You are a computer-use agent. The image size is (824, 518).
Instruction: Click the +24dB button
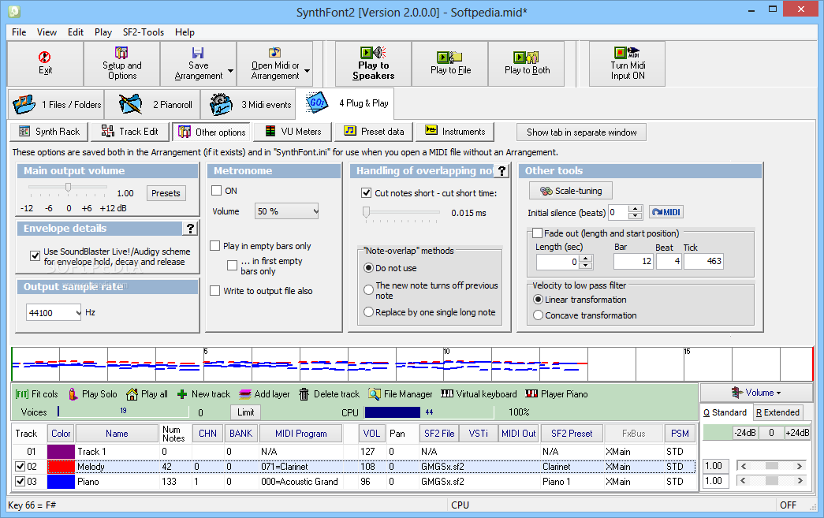[796, 432]
